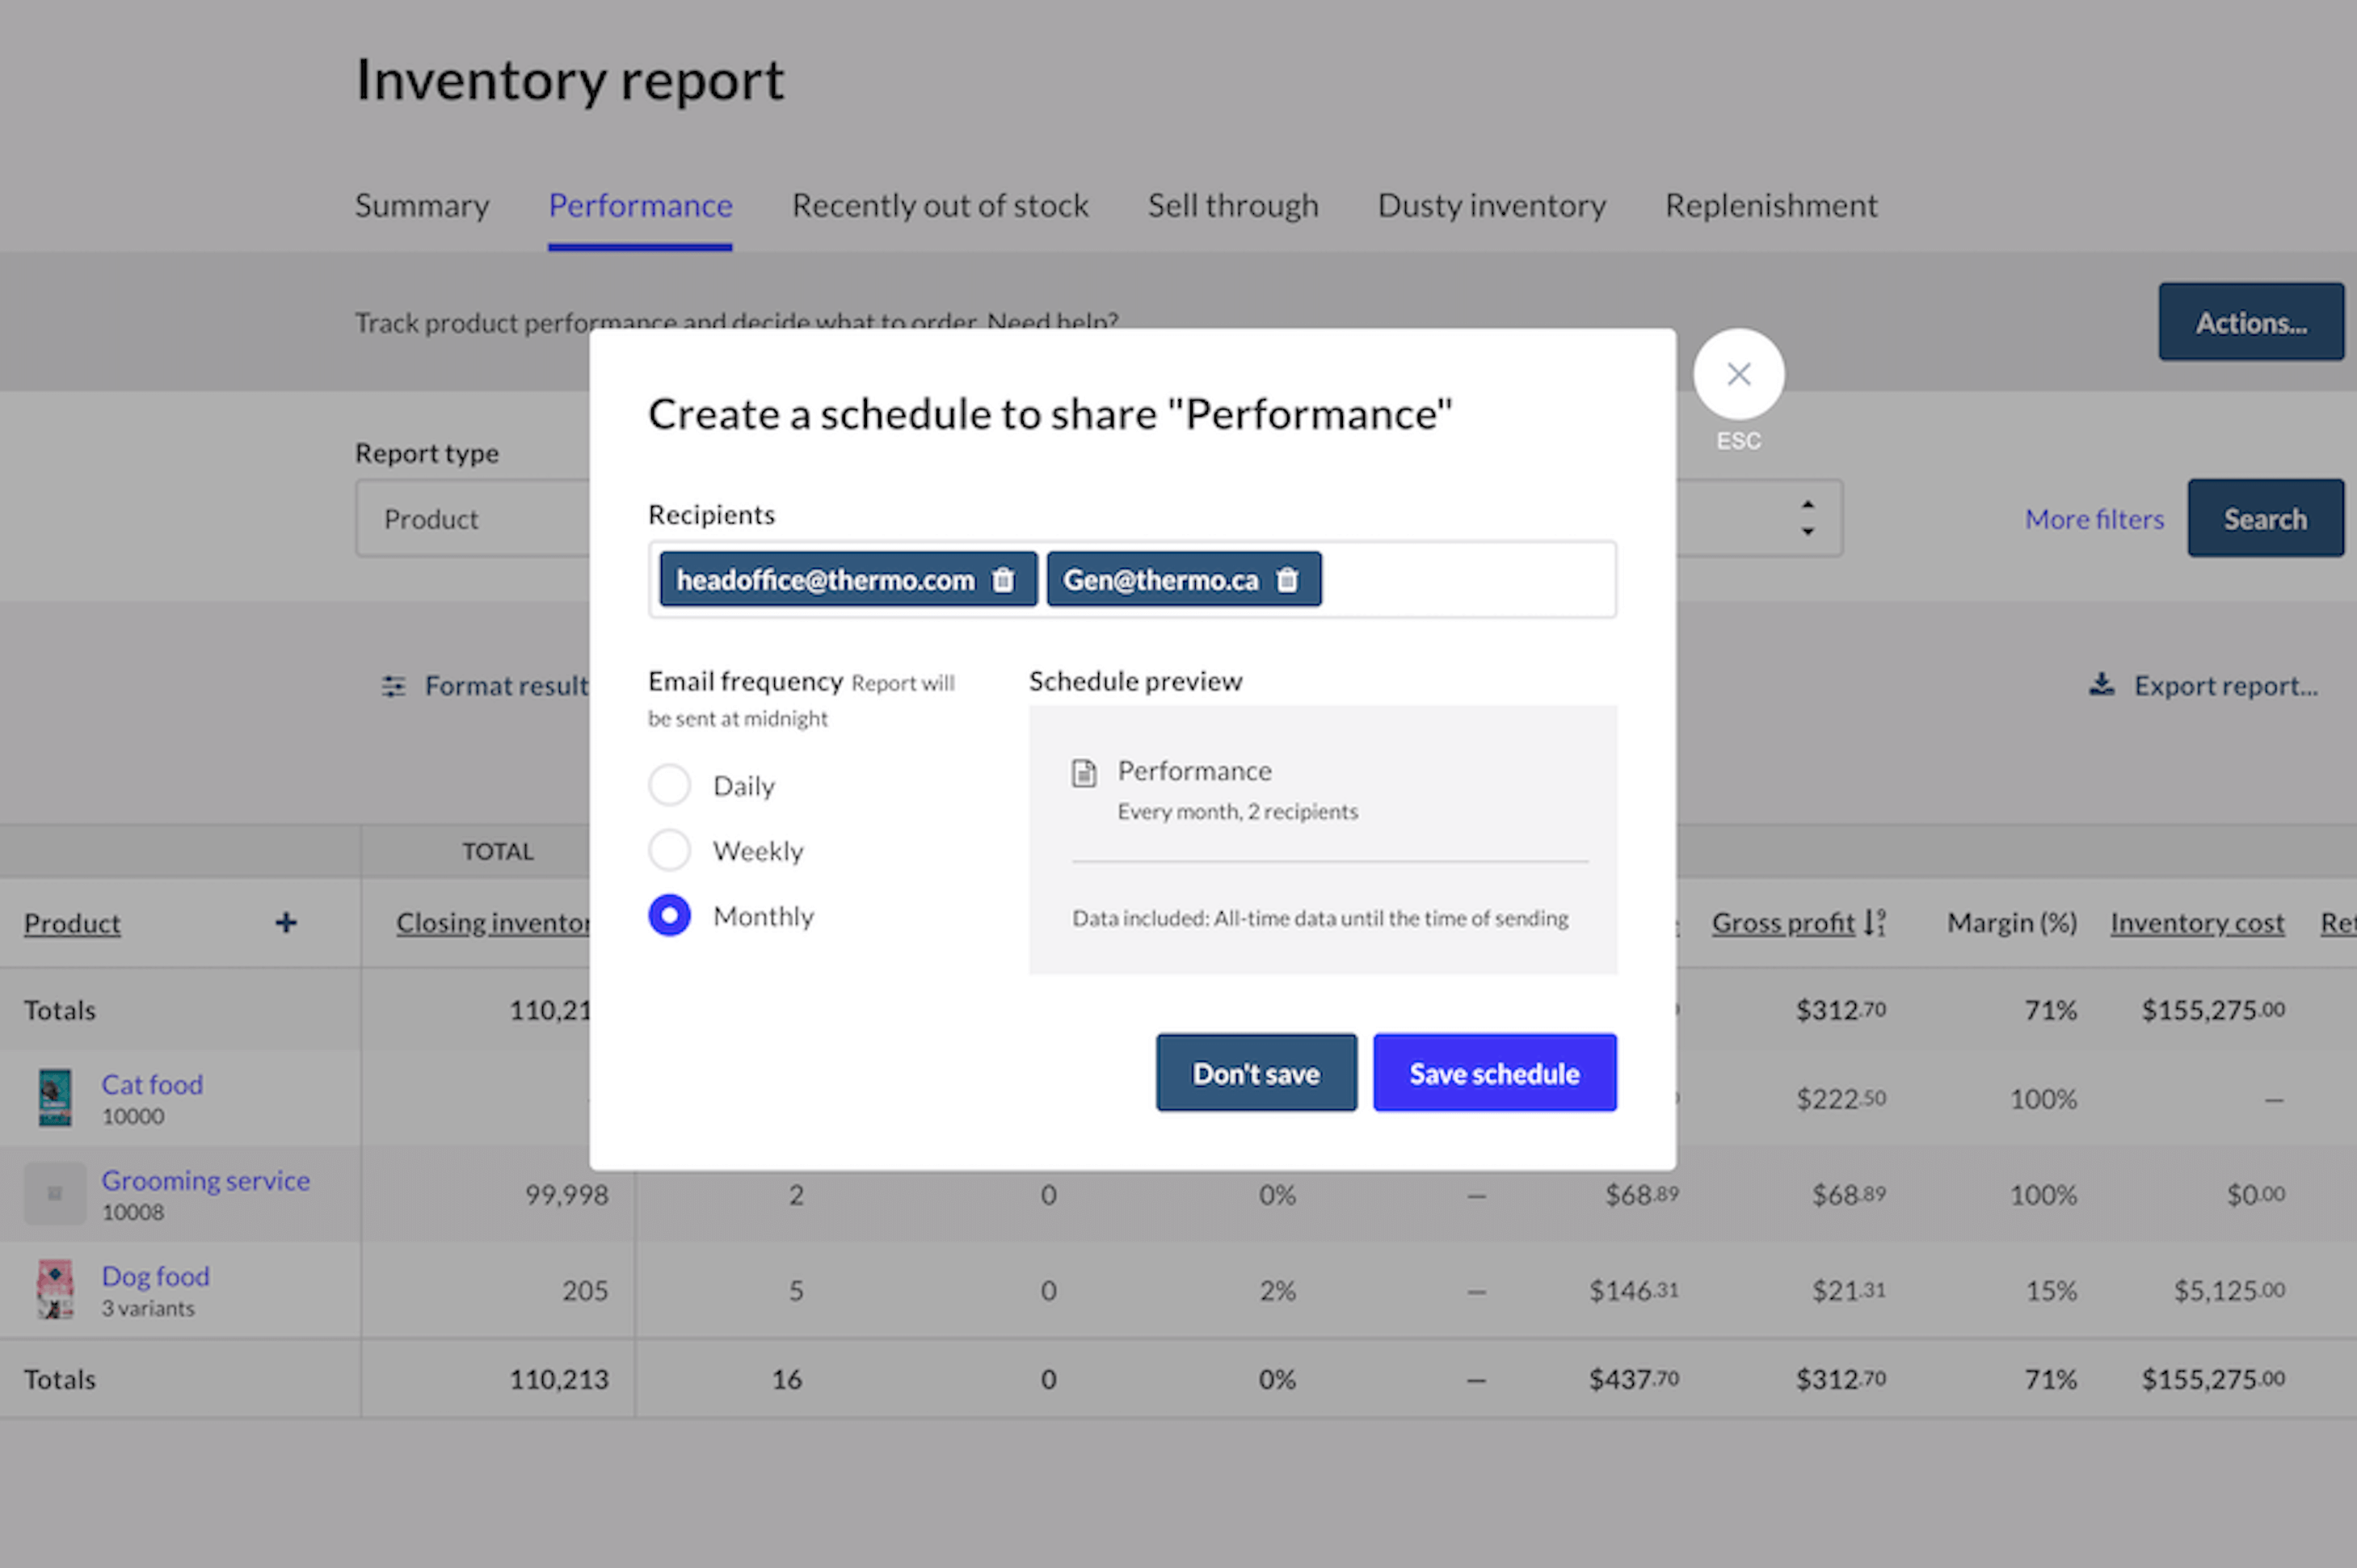The height and width of the screenshot is (1568, 2357).
Task: Click the Save schedule button
Action: coord(1495,1073)
